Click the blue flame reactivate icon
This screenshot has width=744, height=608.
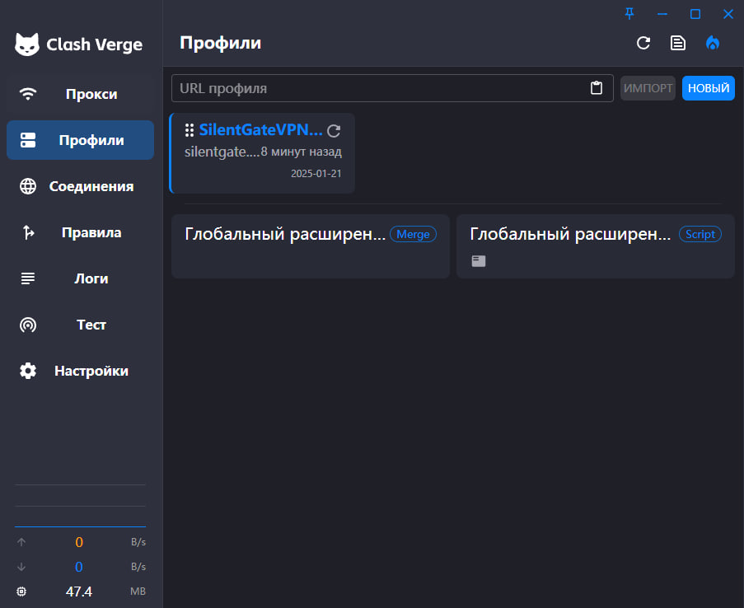click(712, 43)
